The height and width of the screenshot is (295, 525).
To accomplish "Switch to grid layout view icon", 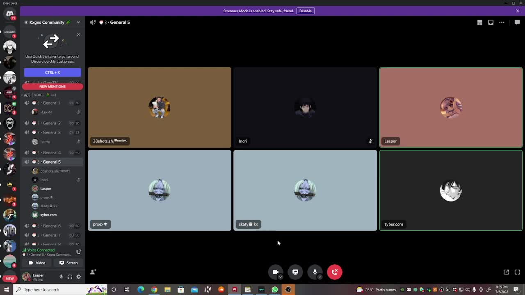I will (x=479, y=23).
